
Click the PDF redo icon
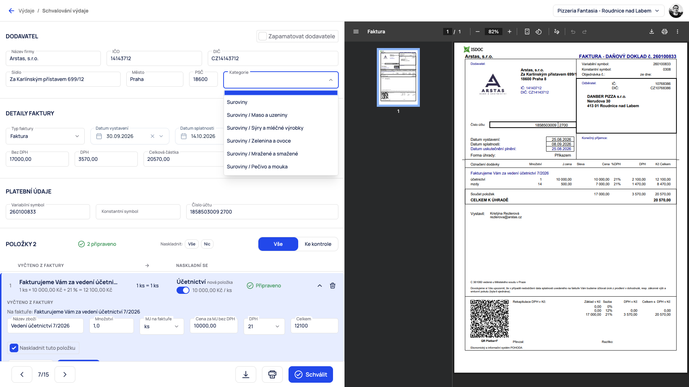point(585,32)
